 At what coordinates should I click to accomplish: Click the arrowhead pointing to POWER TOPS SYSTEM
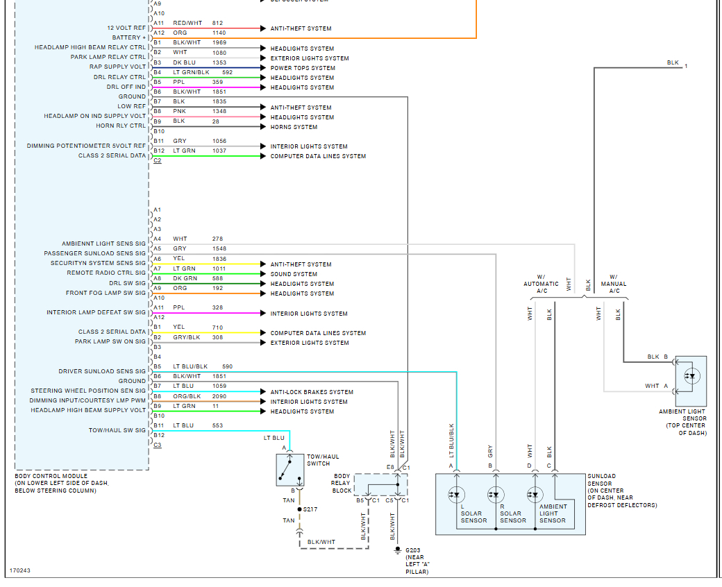(263, 68)
